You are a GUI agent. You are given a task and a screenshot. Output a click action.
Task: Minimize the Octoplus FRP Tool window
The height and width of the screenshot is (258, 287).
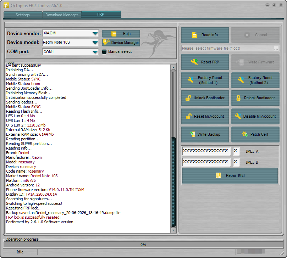pos(267,5)
